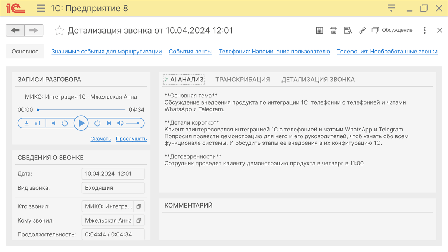Open print preview icon
The width and height of the screenshot is (448, 252).
coord(348,31)
